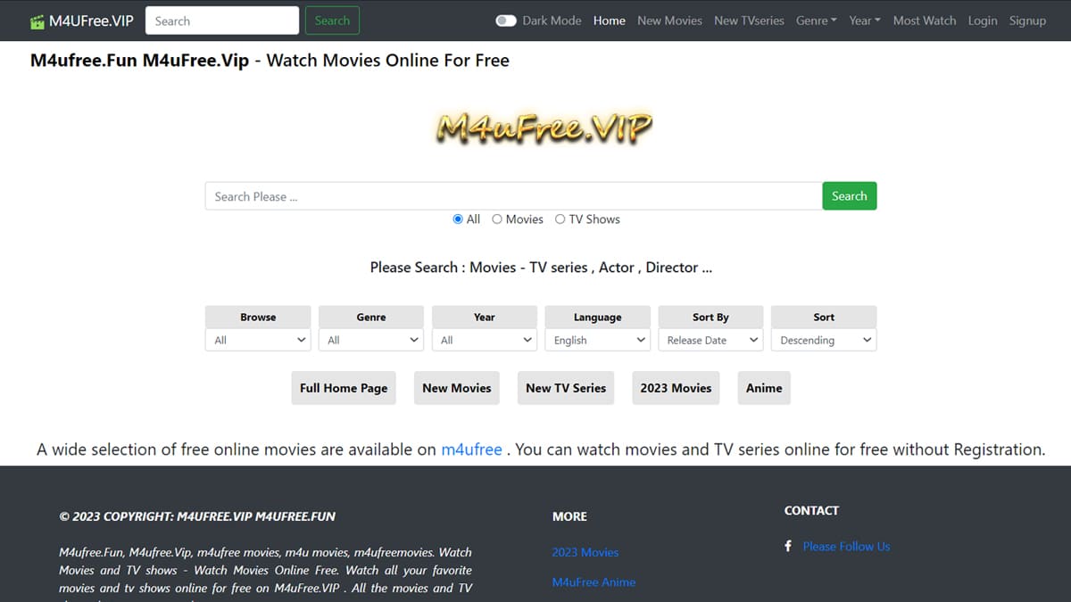Open the Language dropdown showing English

click(x=597, y=340)
